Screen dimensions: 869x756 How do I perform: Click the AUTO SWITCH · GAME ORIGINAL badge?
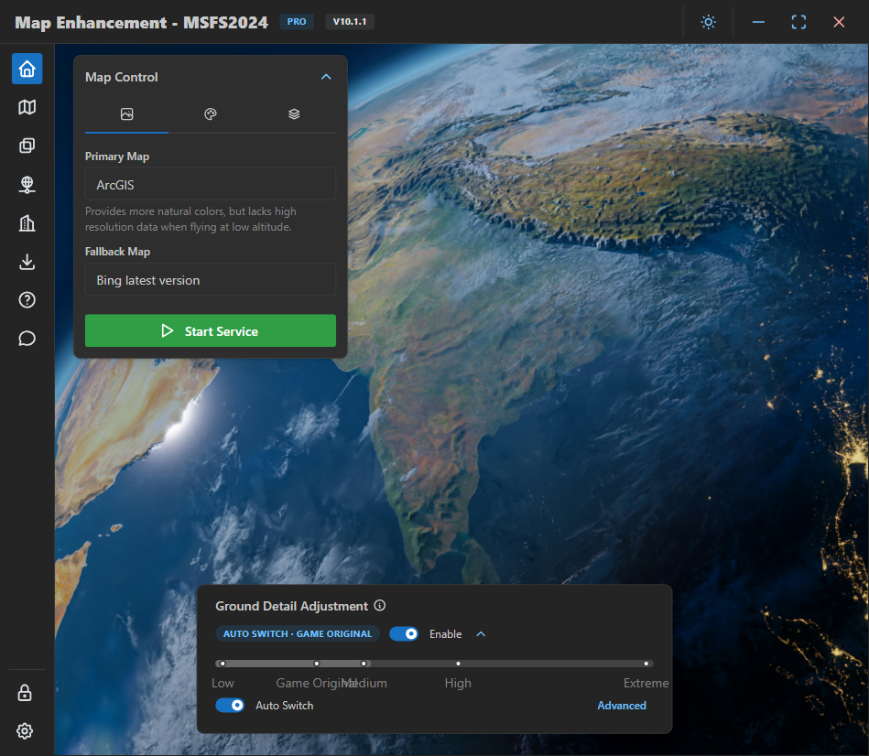click(298, 634)
